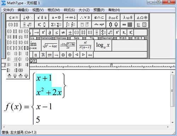Open the subscript and superscript templates palette
Image resolution: width=177 pixels, height=136 pixels.
(42, 25)
